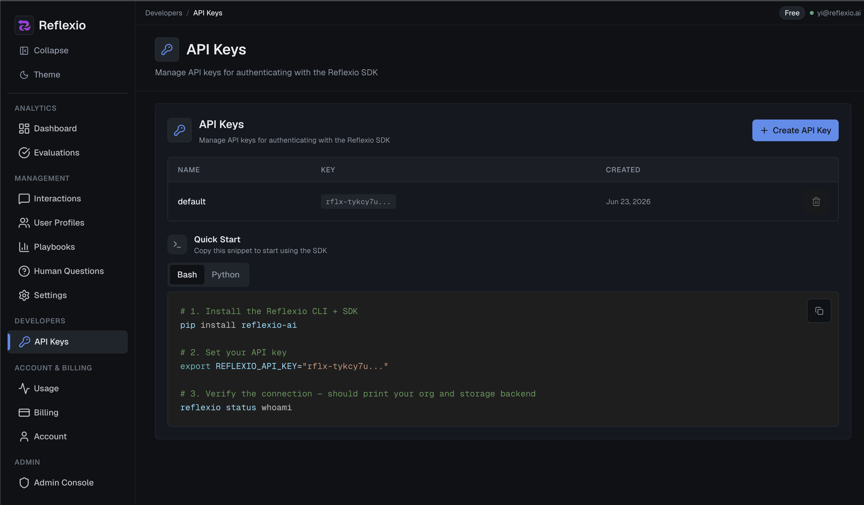The image size is (864, 505).
Task: Click the Admin Console shield icon
Action: [24, 482]
